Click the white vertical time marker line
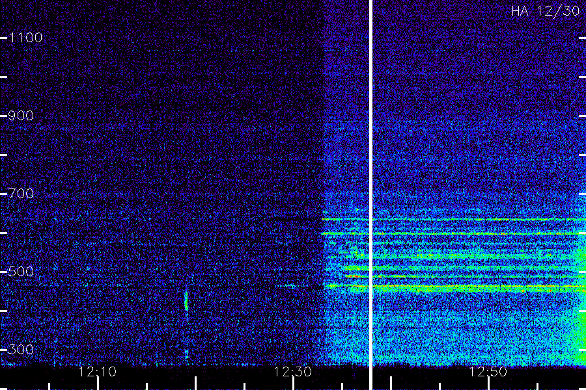The width and height of the screenshot is (586, 390). (x=371, y=195)
